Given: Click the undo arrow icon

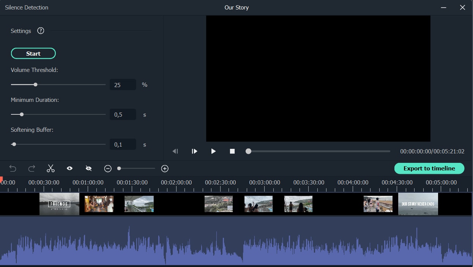Looking at the screenshot, I should (x=13, y=169).
